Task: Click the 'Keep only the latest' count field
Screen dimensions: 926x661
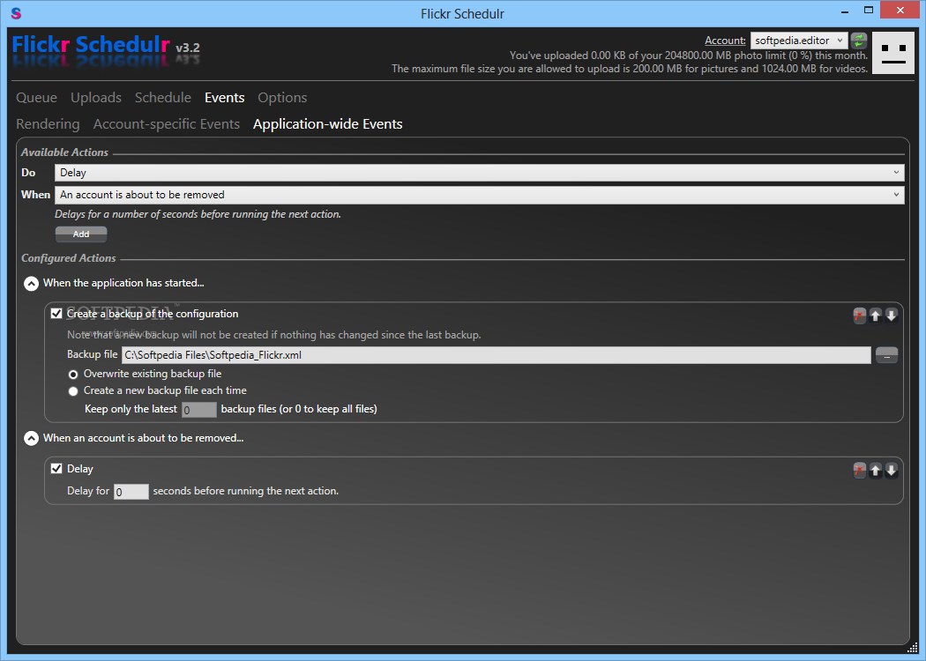Action: [199, 410]
